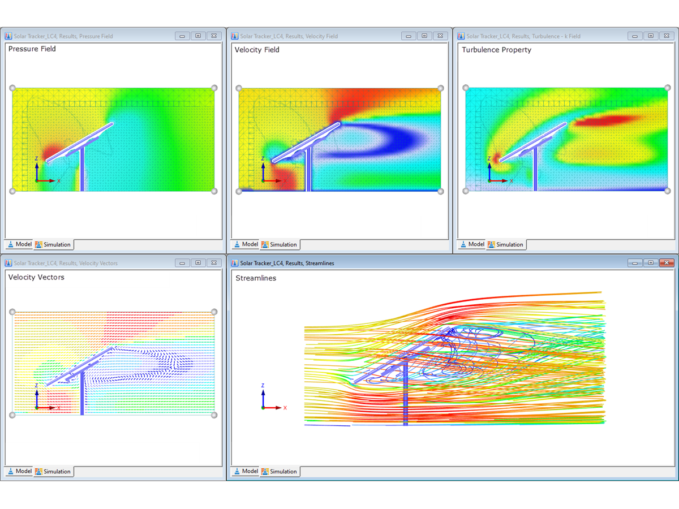Screen dimensions: 679x509
Task: Click the X-axis arrow in the Velocity Field view
Action: click(278, 180)
